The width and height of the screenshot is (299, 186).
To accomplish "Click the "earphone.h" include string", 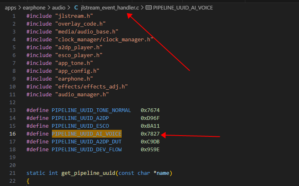I will 74,79.
